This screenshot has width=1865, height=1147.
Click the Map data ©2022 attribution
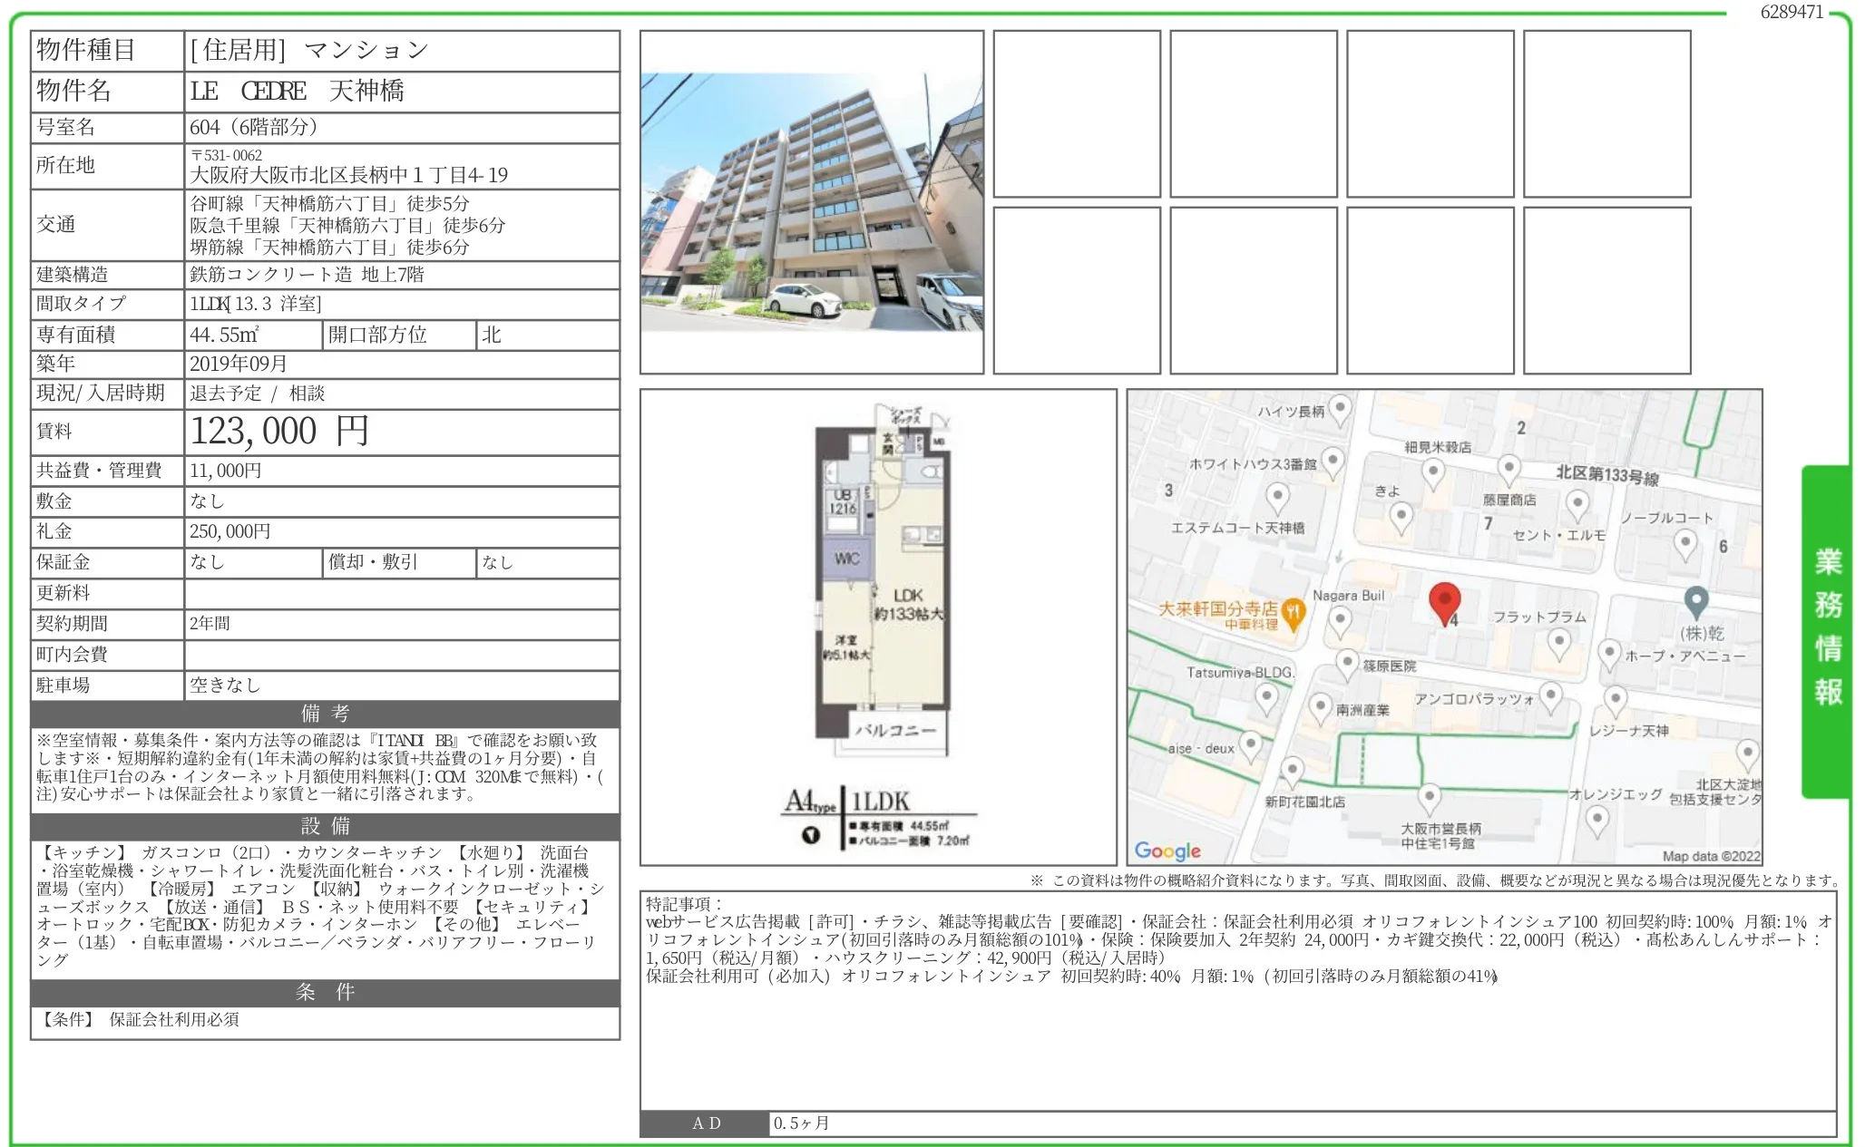click(1710, 856)
